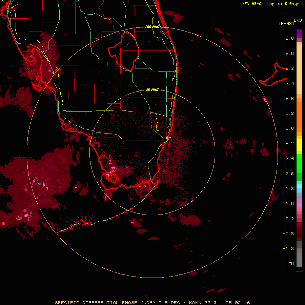This screenshot has width=305, height=305.
Task: Click the 1.8 scale value
Action: tap(290, 189)
